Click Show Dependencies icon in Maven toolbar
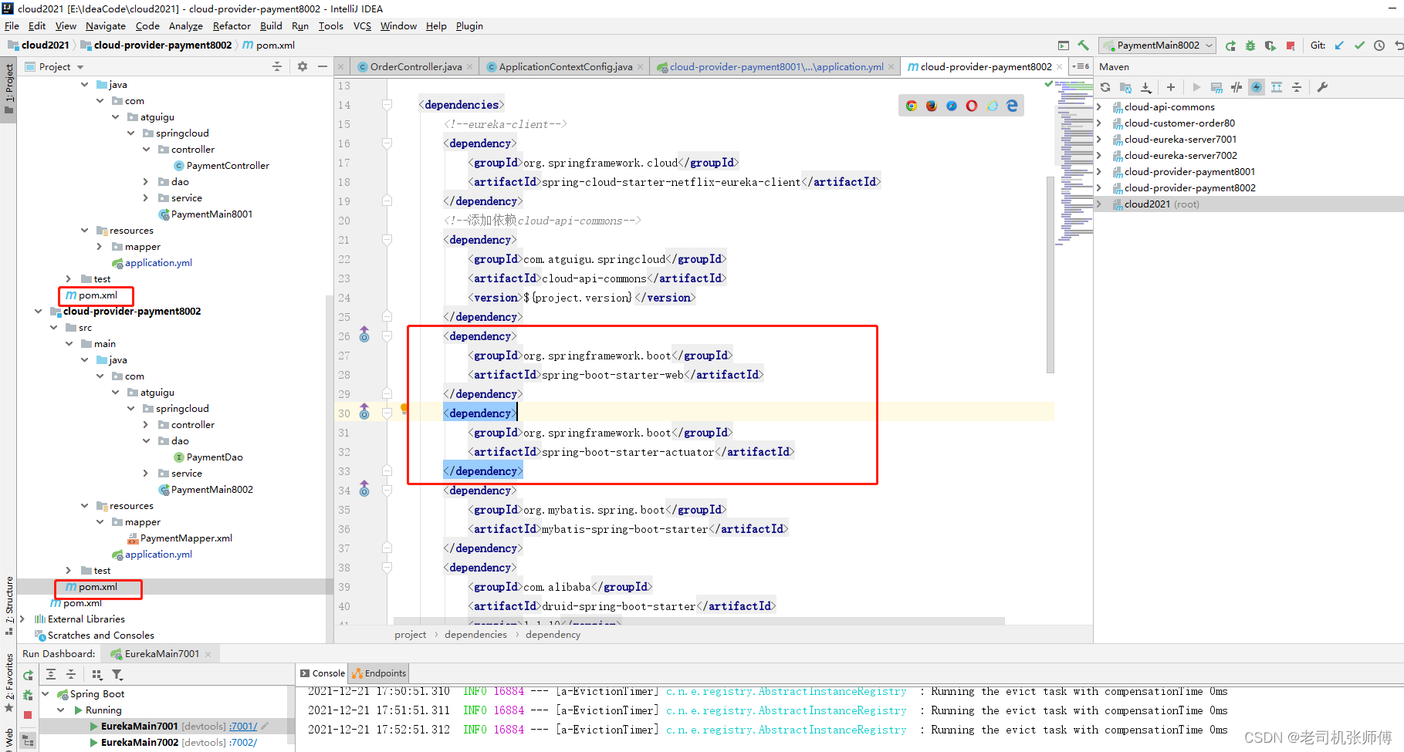 [x=1277, y=87]
